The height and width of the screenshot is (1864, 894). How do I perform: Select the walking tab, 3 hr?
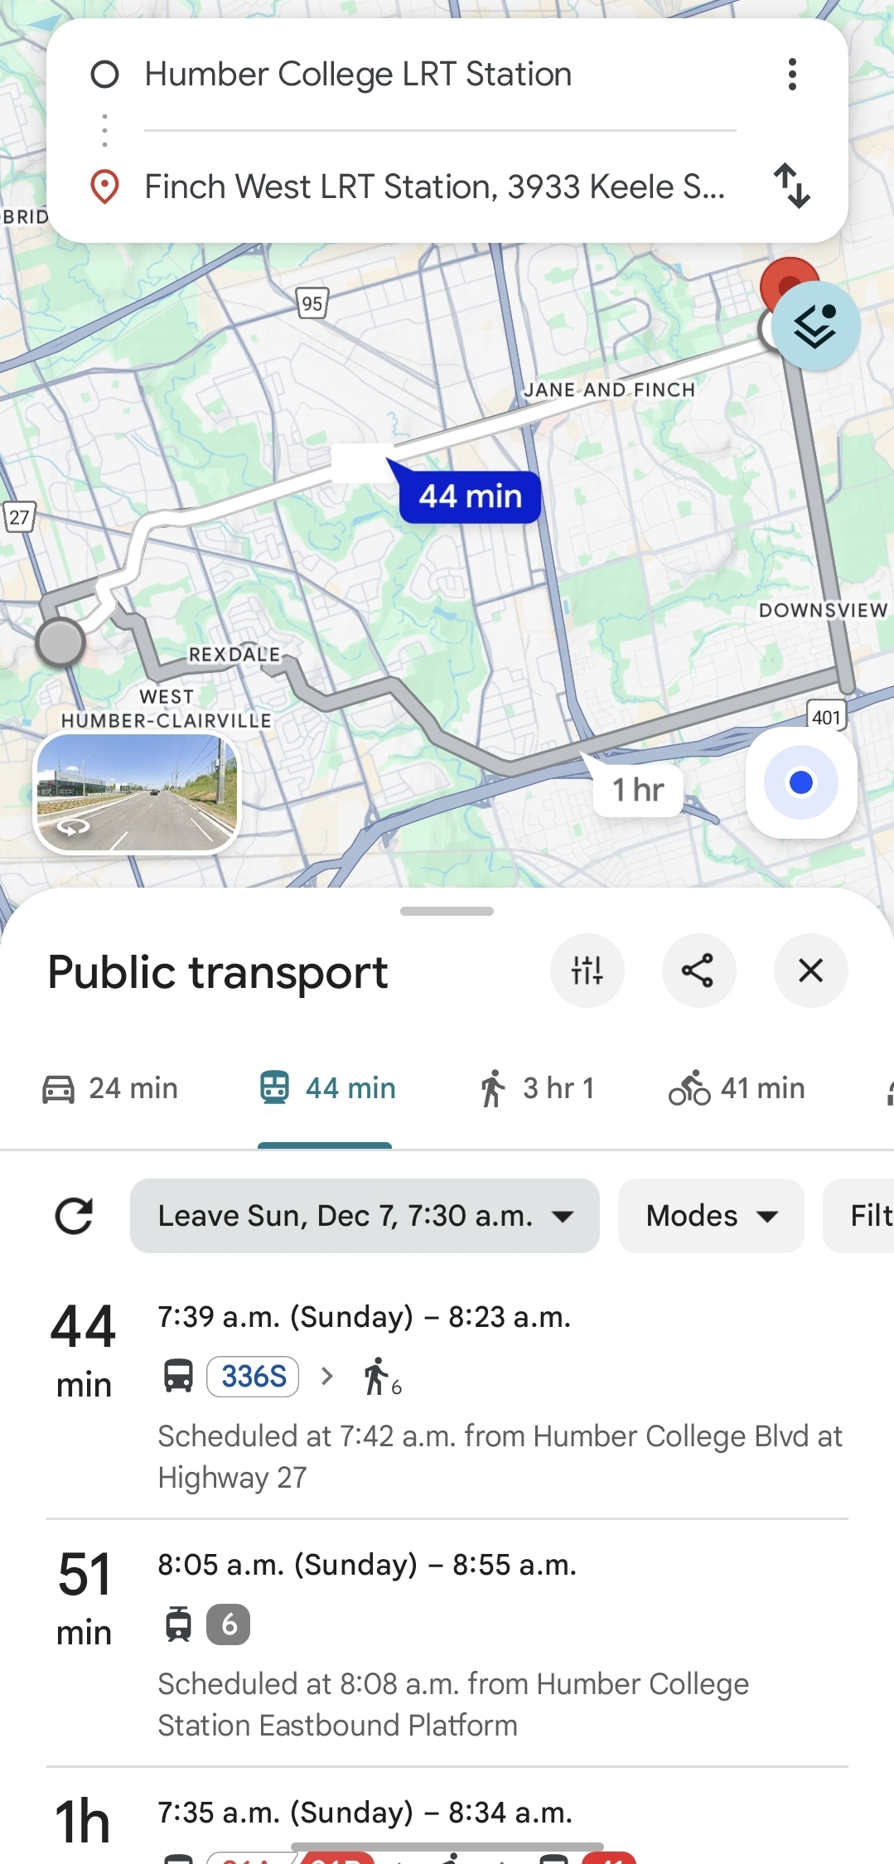[x=538, y=1088]
